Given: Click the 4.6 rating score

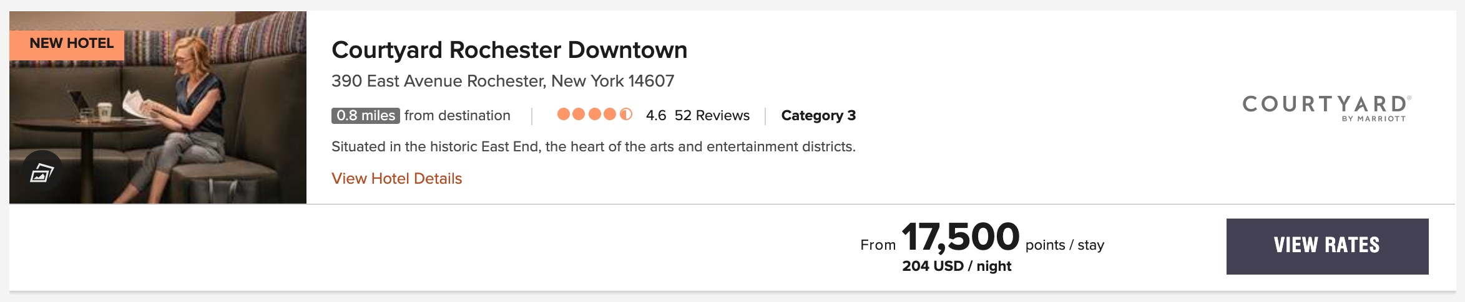Looking at the screenshot, I should (655, 116).
